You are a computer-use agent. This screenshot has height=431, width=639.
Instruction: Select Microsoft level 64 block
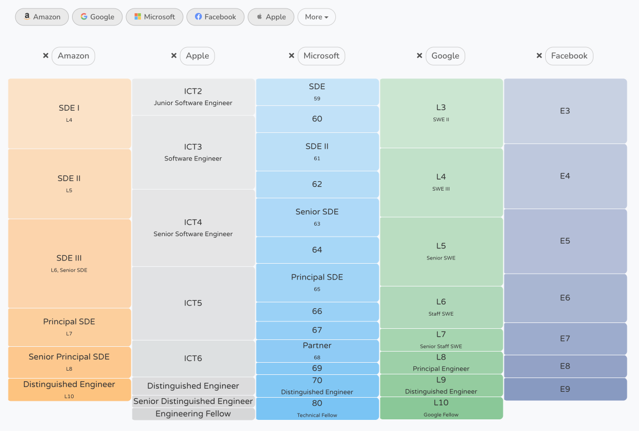[x=317, y=250]
